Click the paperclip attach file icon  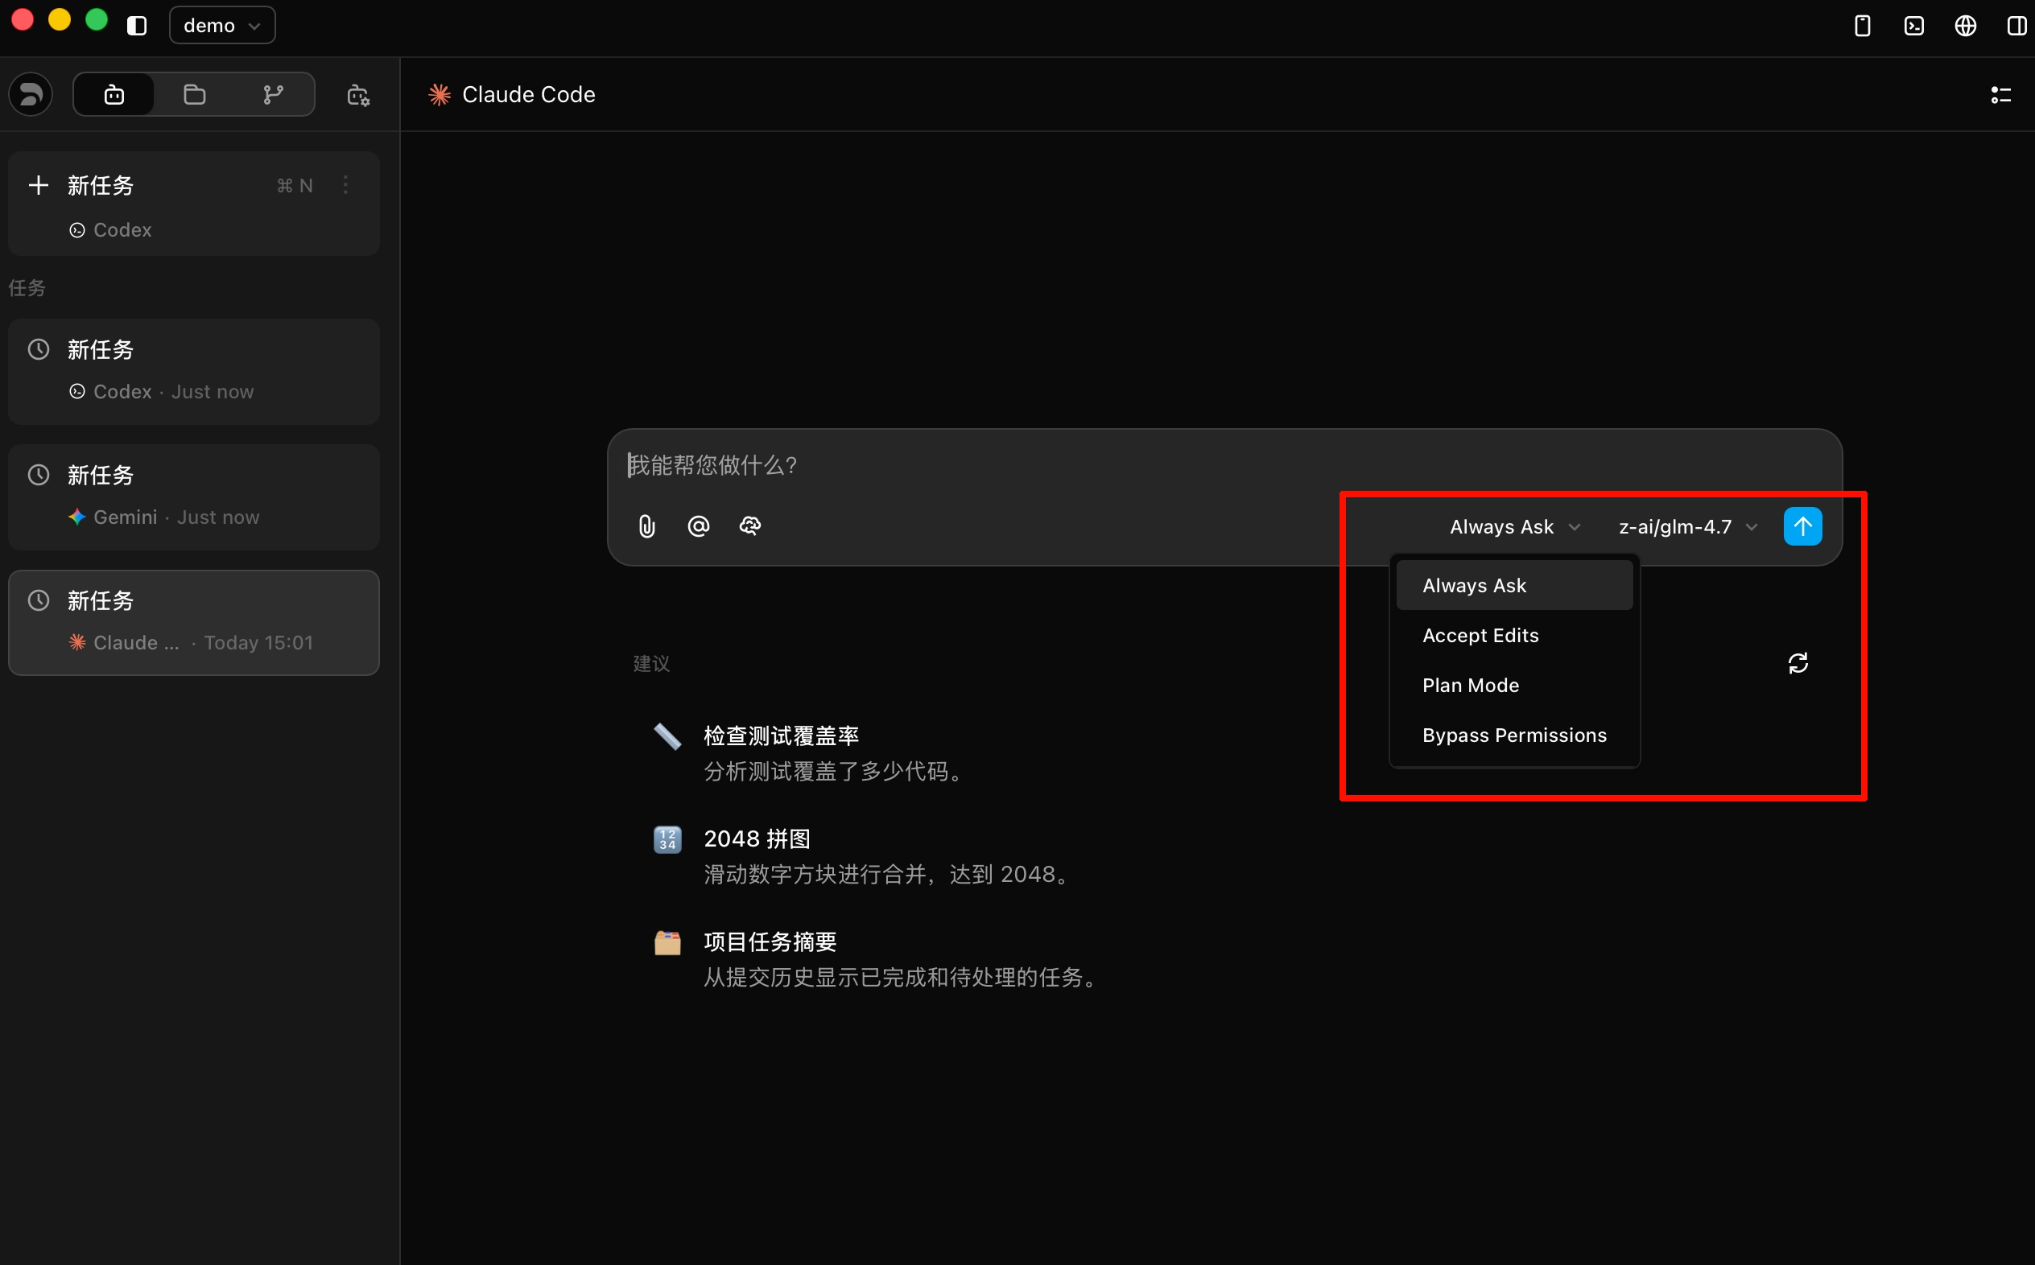pyautogui.click(x=647, y=526)
